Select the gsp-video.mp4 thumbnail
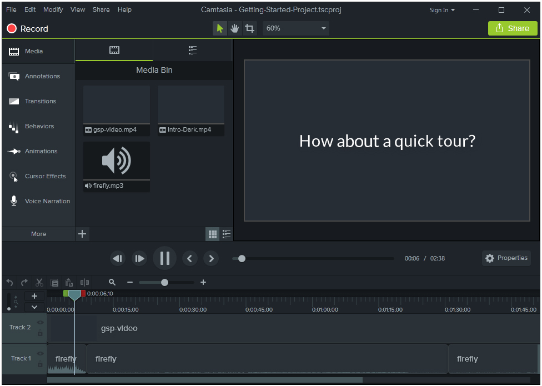Screen dimensions: 542x386 point(117,110)
